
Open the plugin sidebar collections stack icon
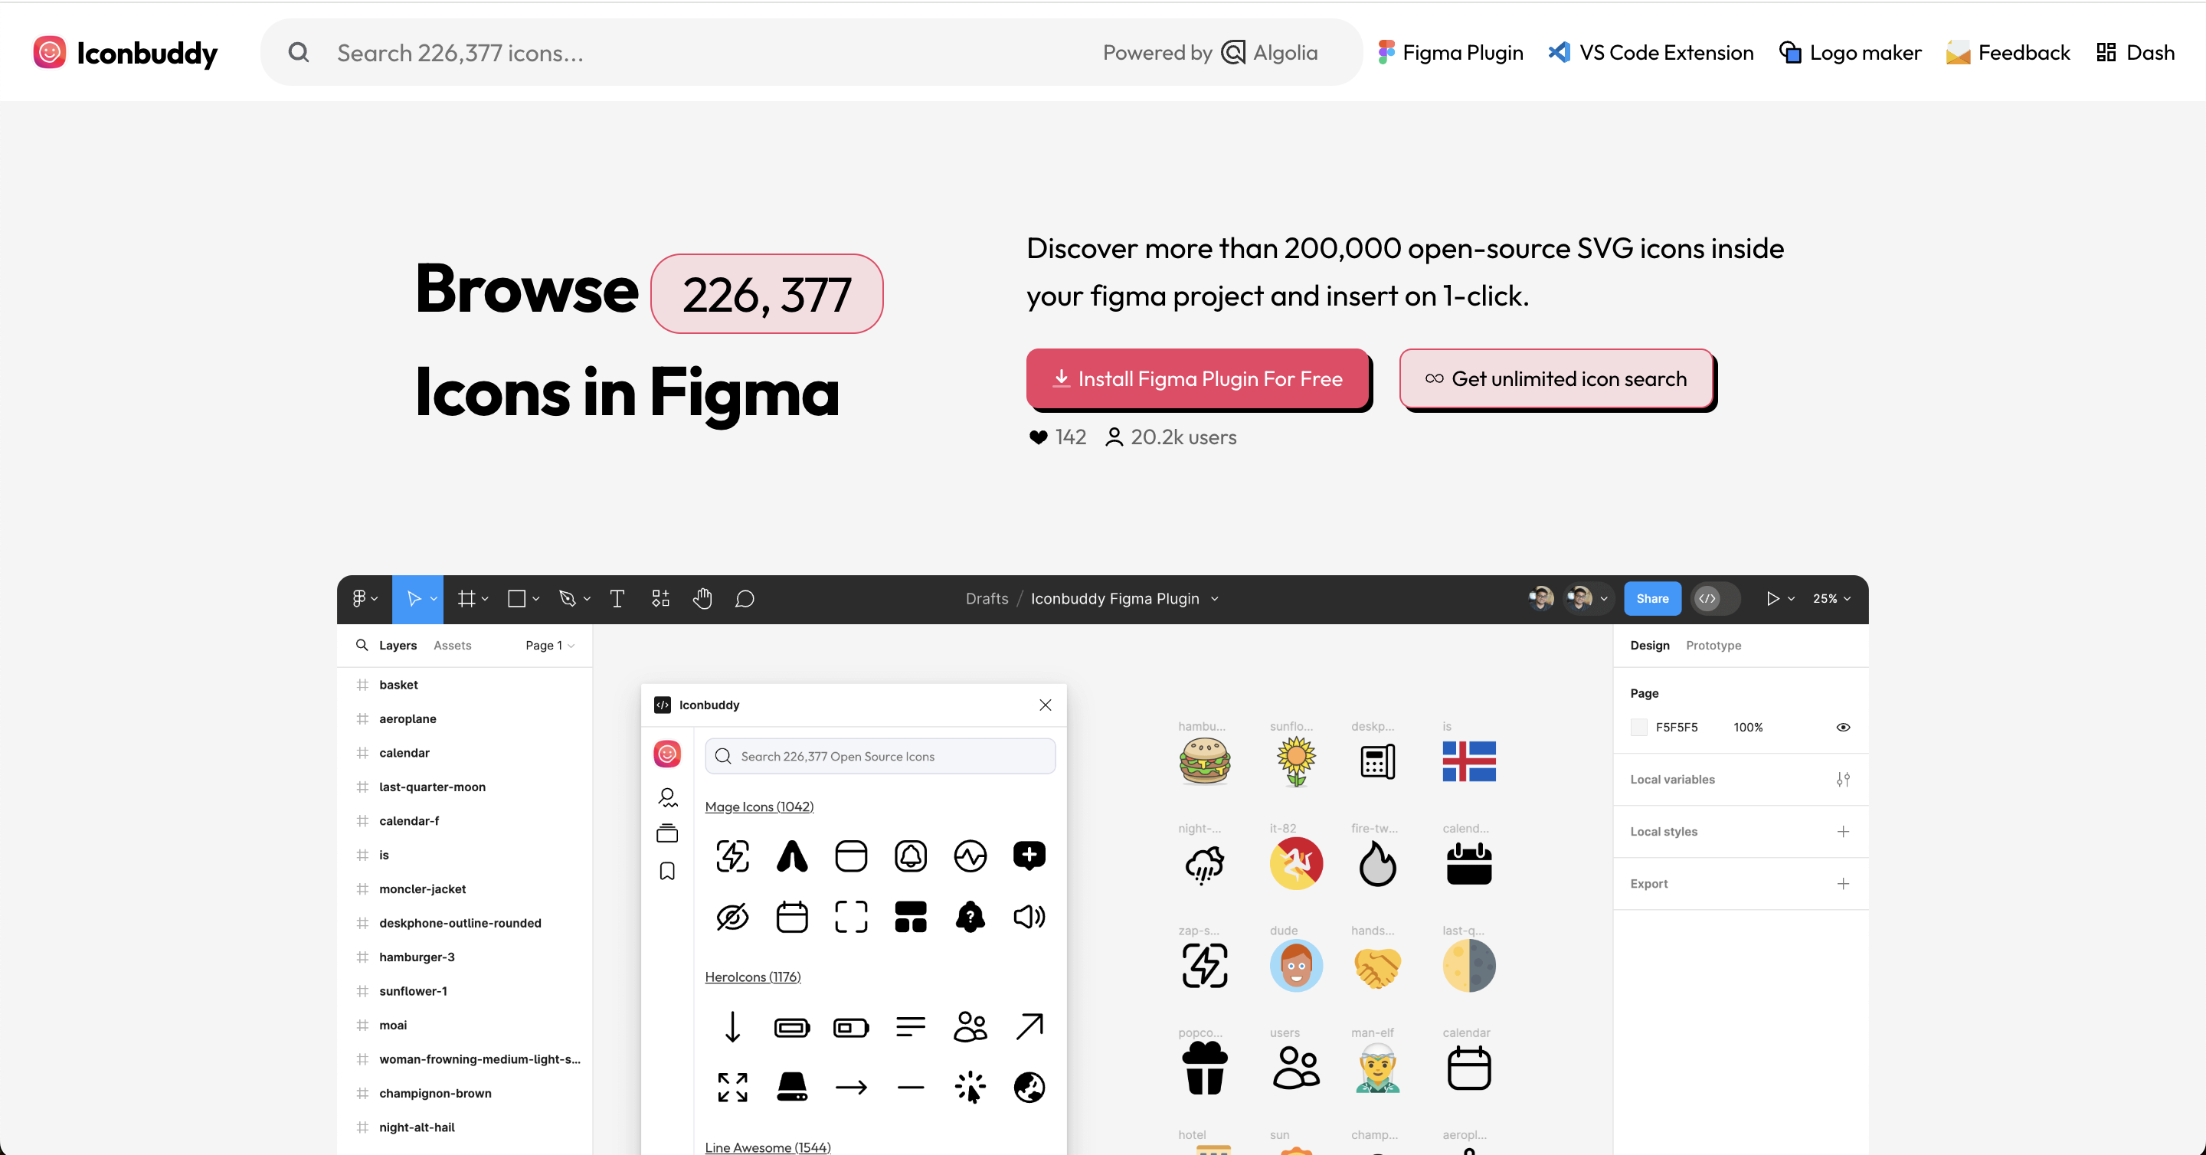pyautogui.click(x=666, y=833)
